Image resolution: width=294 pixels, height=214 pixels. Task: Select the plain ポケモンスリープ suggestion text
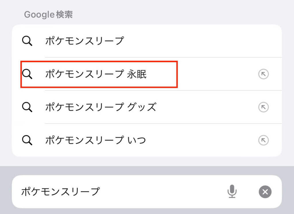pyautogui.click(x=84, y=41)
